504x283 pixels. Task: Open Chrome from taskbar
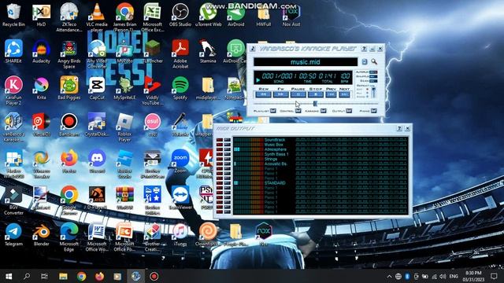81,276
